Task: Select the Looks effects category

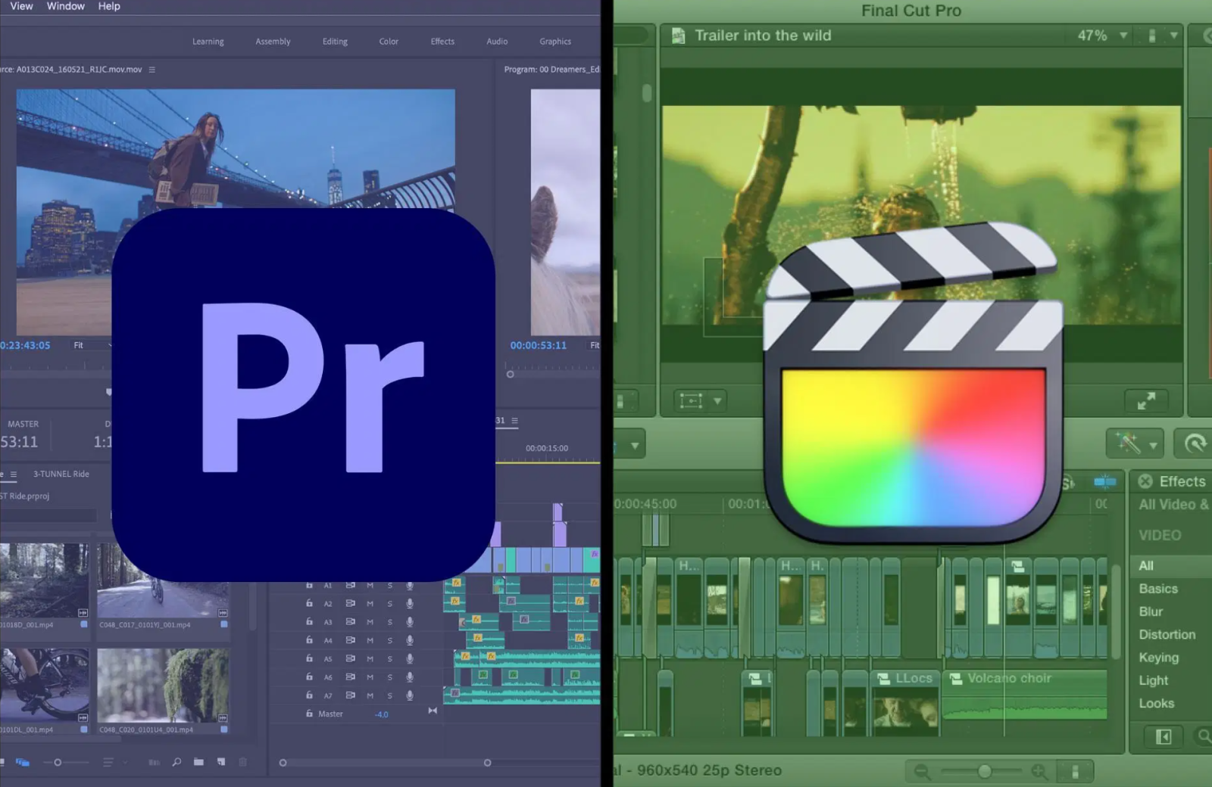Action: pyautogui.click(x=1157, y=704)
